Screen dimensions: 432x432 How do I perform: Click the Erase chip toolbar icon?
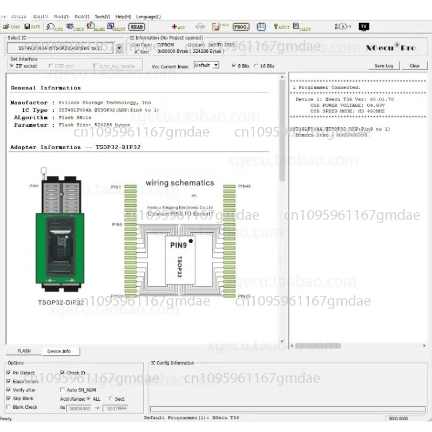click(220, 26)
